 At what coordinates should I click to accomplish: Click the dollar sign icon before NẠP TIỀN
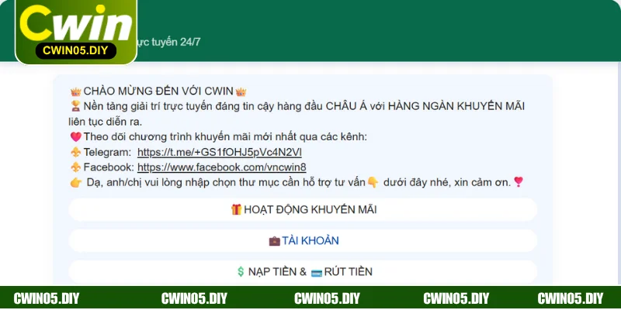241,272
